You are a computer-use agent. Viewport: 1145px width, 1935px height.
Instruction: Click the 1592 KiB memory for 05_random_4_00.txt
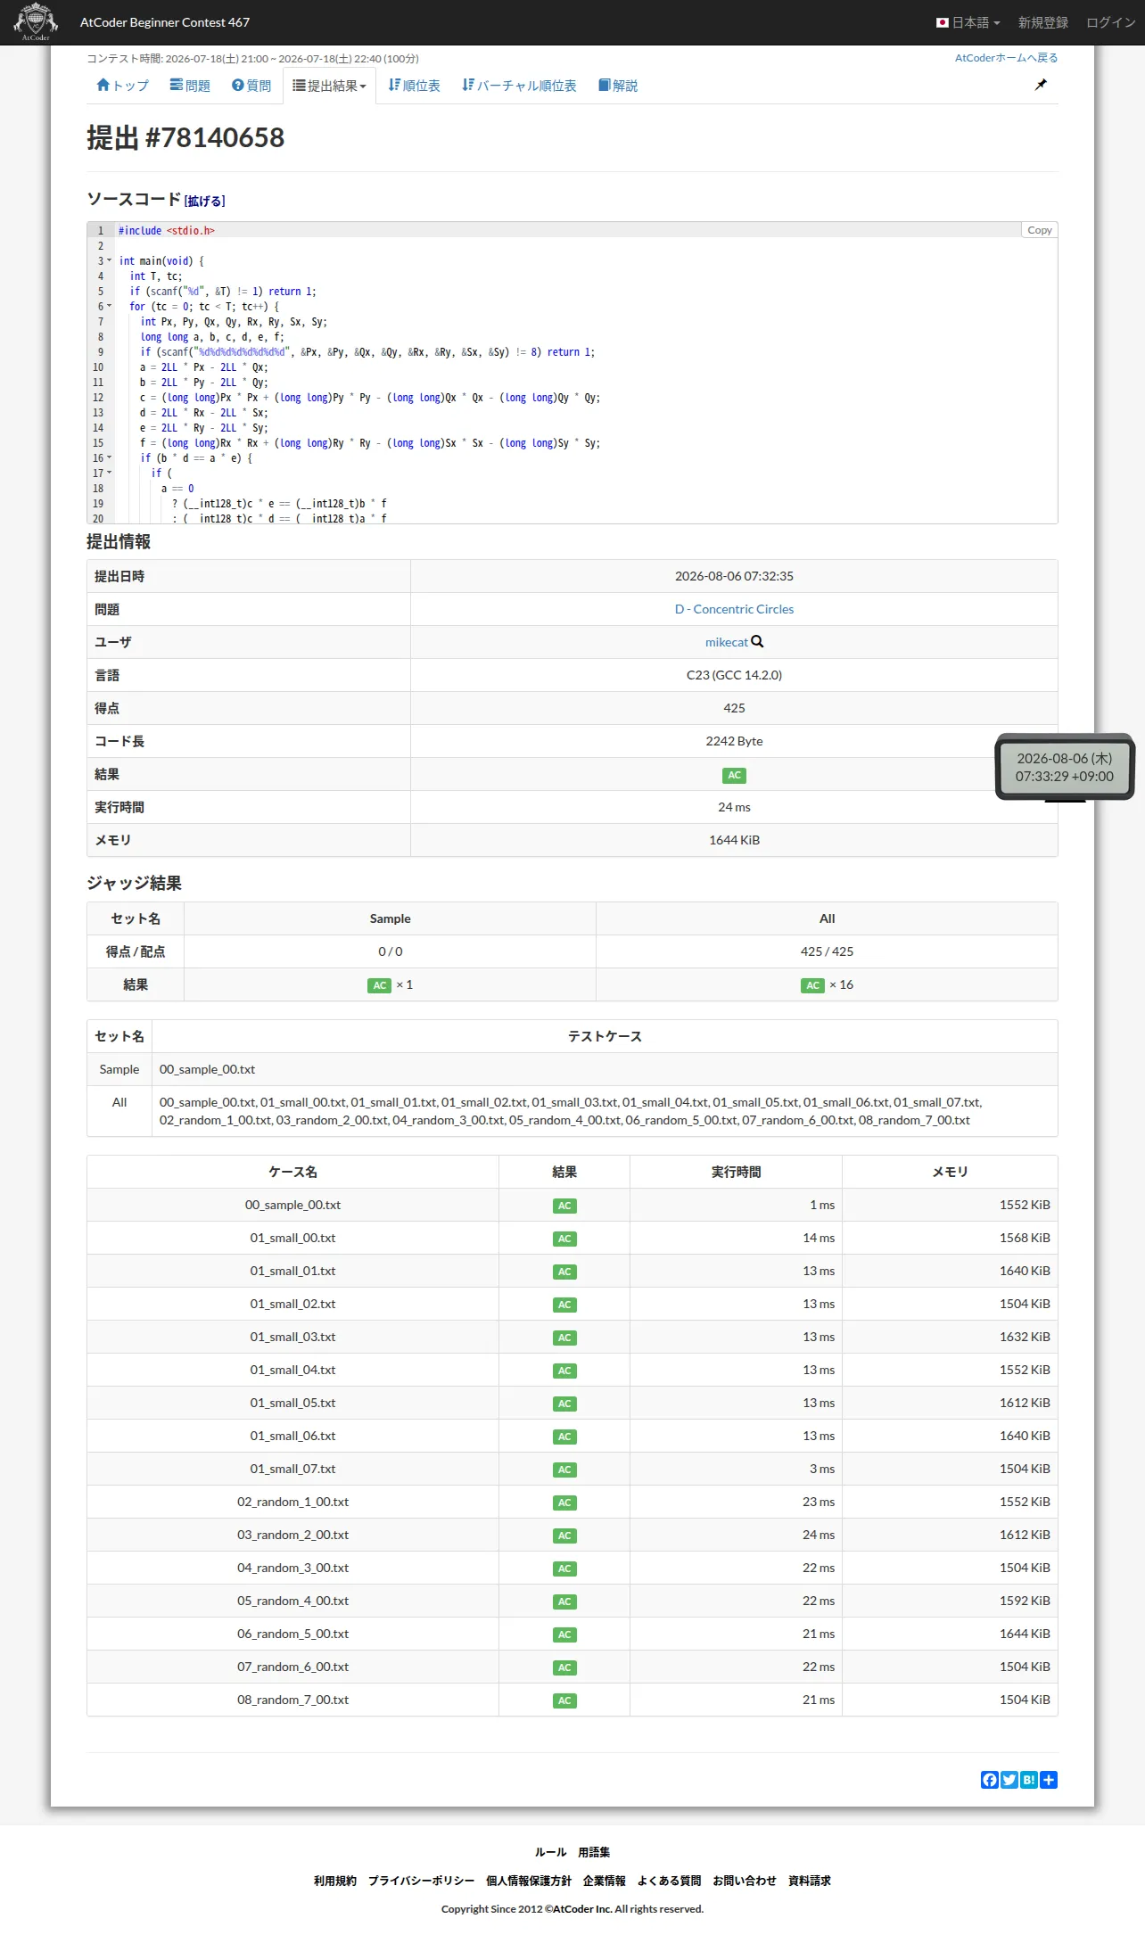(x=1025, y=1601)
